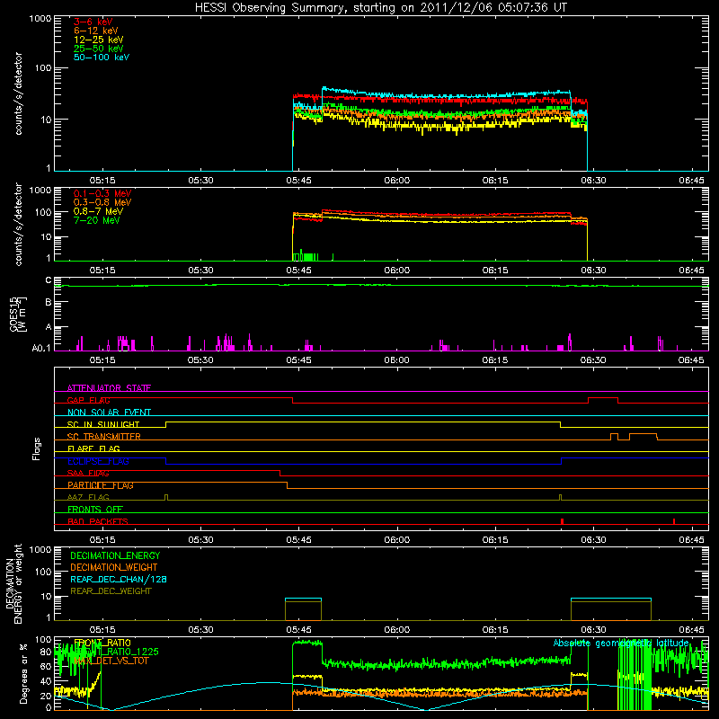This screenshot has height=719, width=719.
Task: Click the 06:30 tick under the GOES15 panel
Action: (593, 360)
